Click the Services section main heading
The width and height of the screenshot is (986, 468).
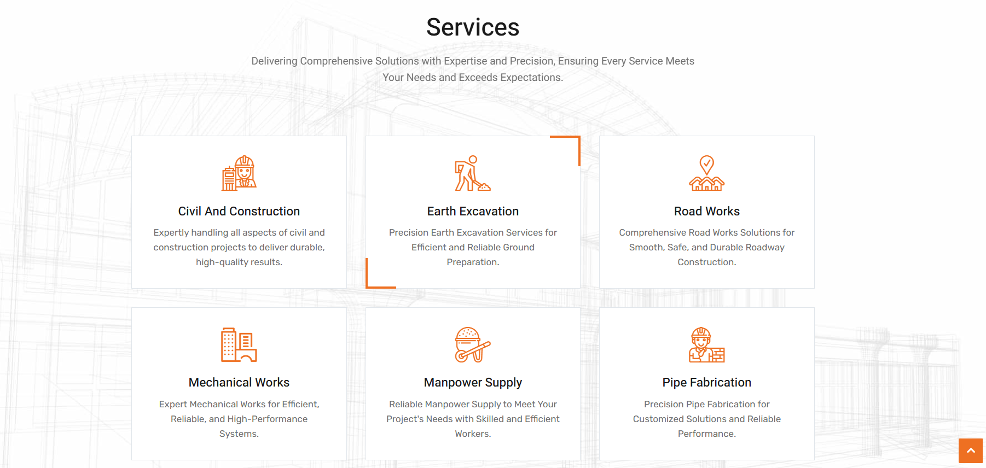pyautogui.click(x=473, y=27)
